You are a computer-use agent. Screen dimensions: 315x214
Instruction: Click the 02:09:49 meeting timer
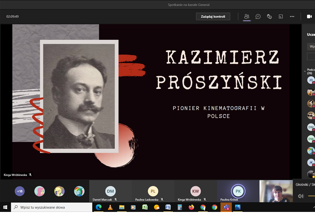coord(13,16)
